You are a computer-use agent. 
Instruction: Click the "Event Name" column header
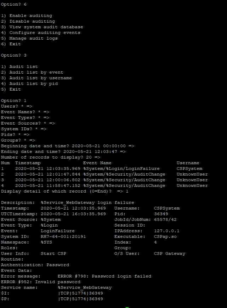pyautogui.click(x=97, y=163)
